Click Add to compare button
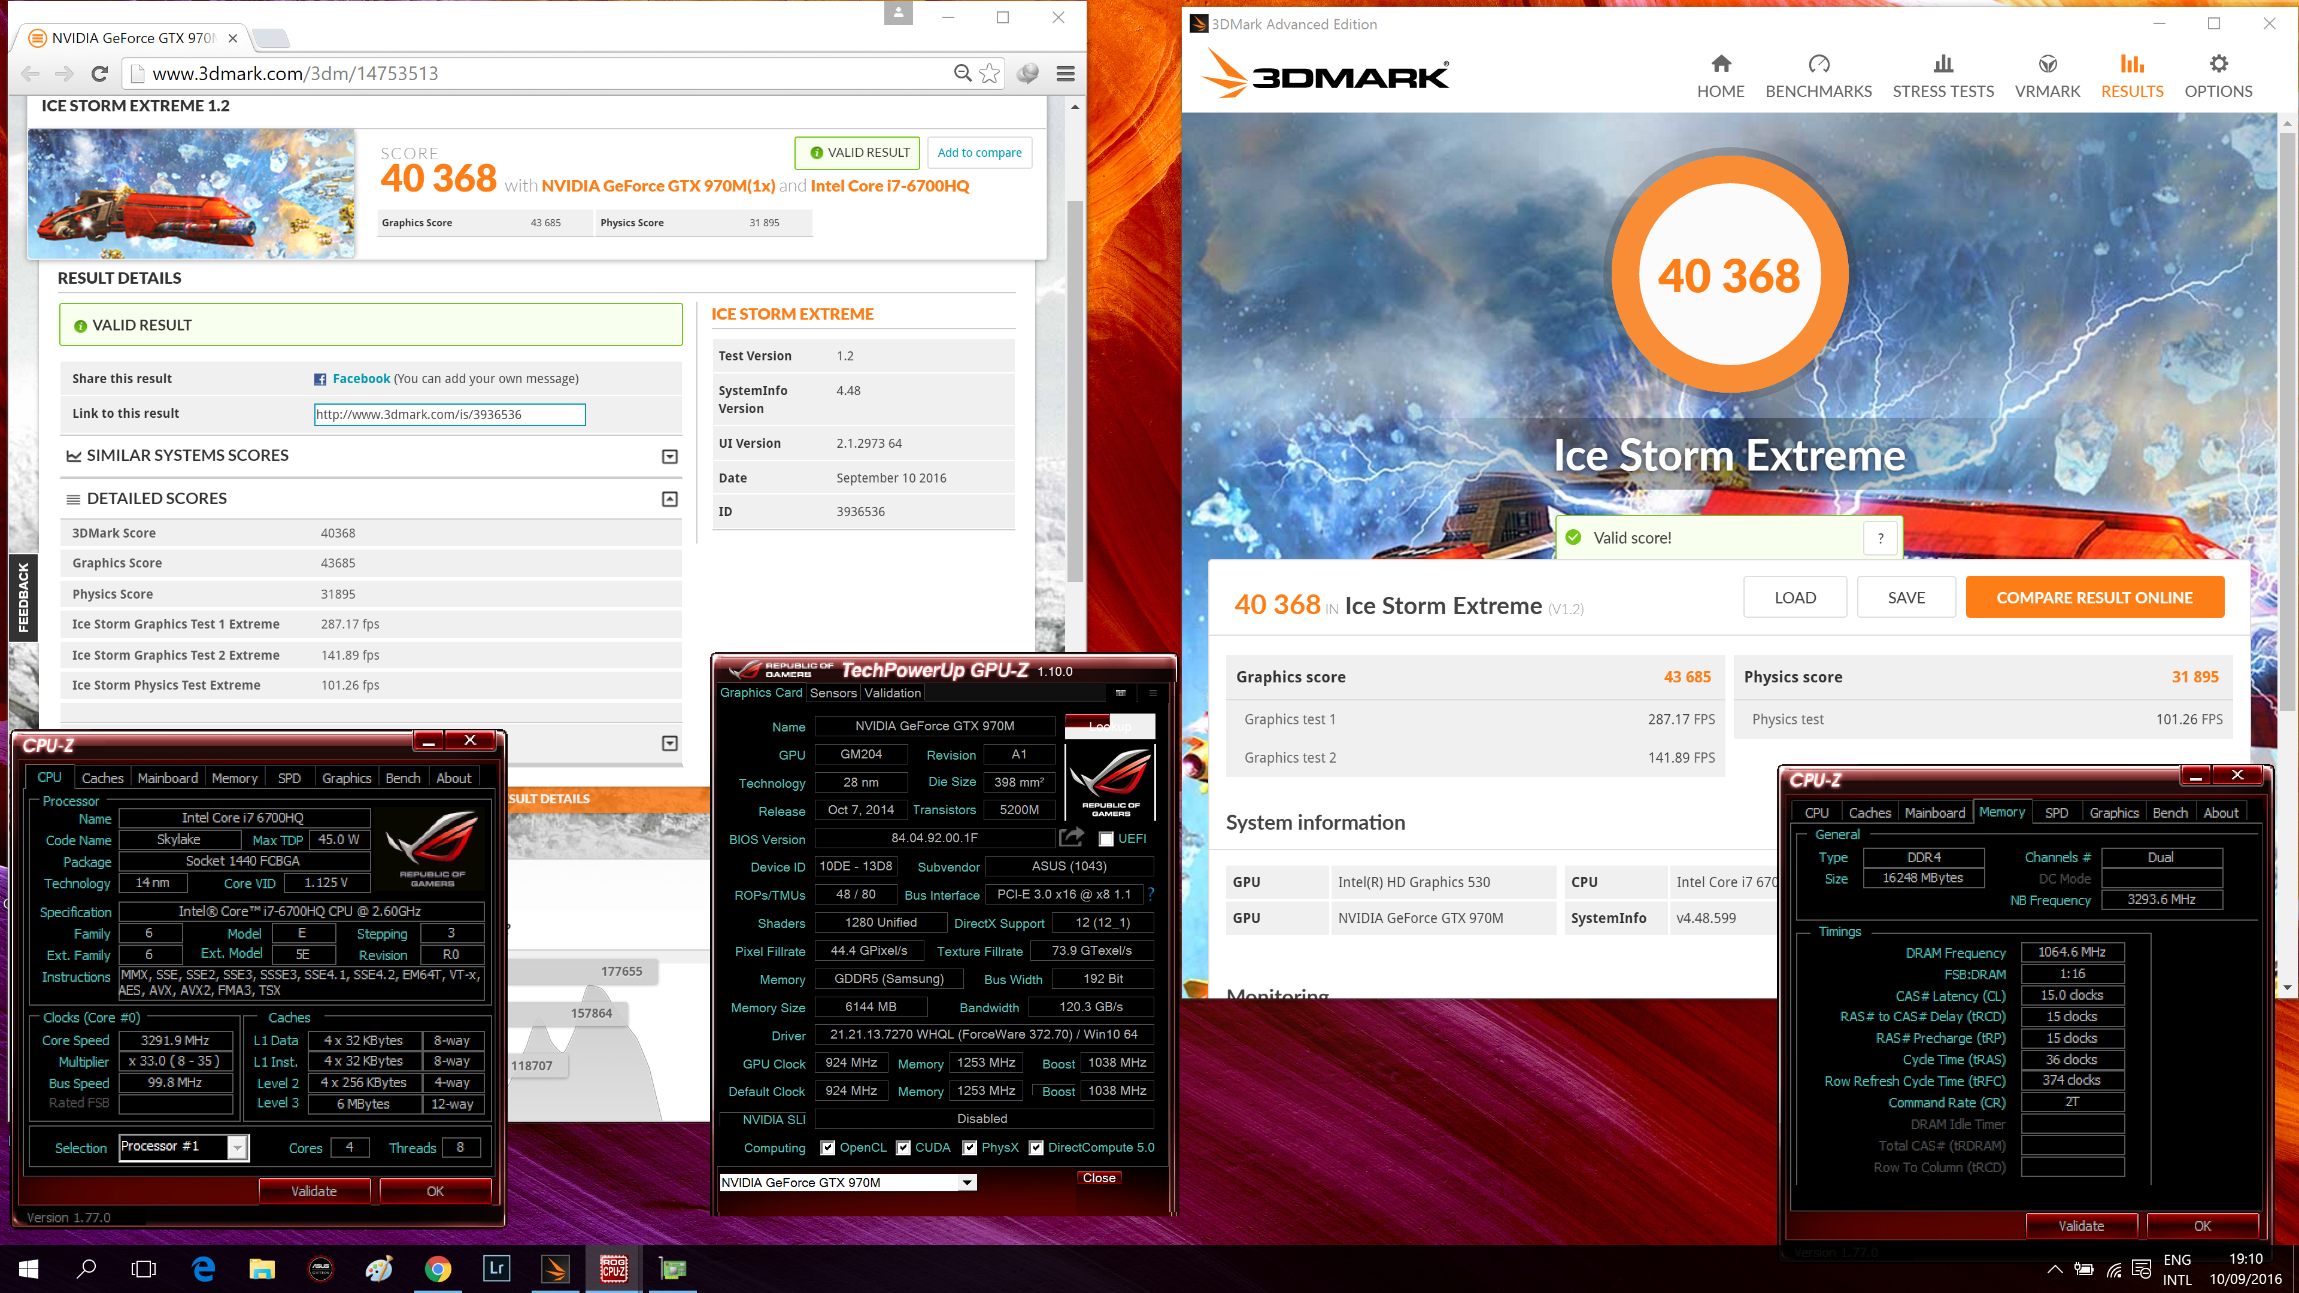This screenshot has width=2299, height=1293. pos(979,153)
